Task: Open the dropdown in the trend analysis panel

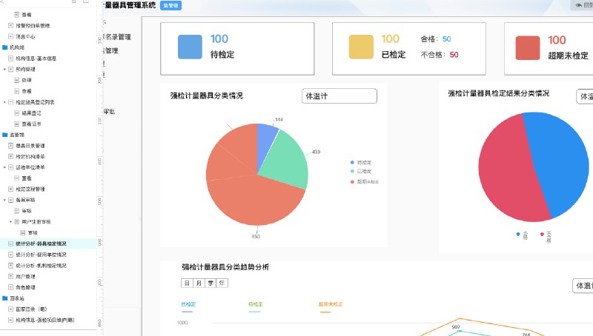Action: click(x=583, y=286)
